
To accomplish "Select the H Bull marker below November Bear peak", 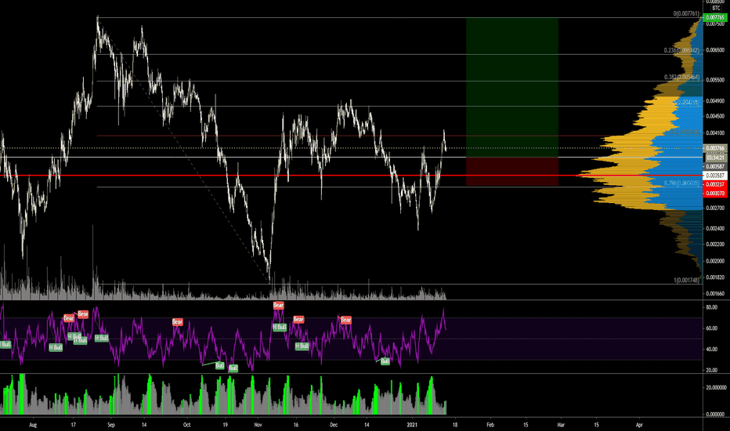I will pos(280,327).
